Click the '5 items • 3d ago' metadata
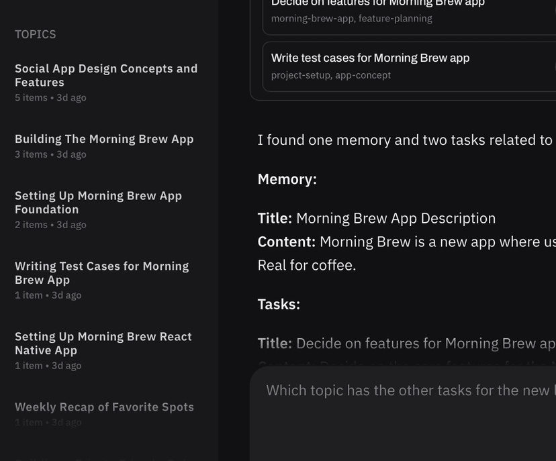The image size is (556, 461). pos(50,98)
